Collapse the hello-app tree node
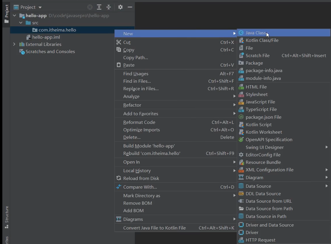This screenshot has height=244, width=331. pyautogui.click(x=14, y=15)
